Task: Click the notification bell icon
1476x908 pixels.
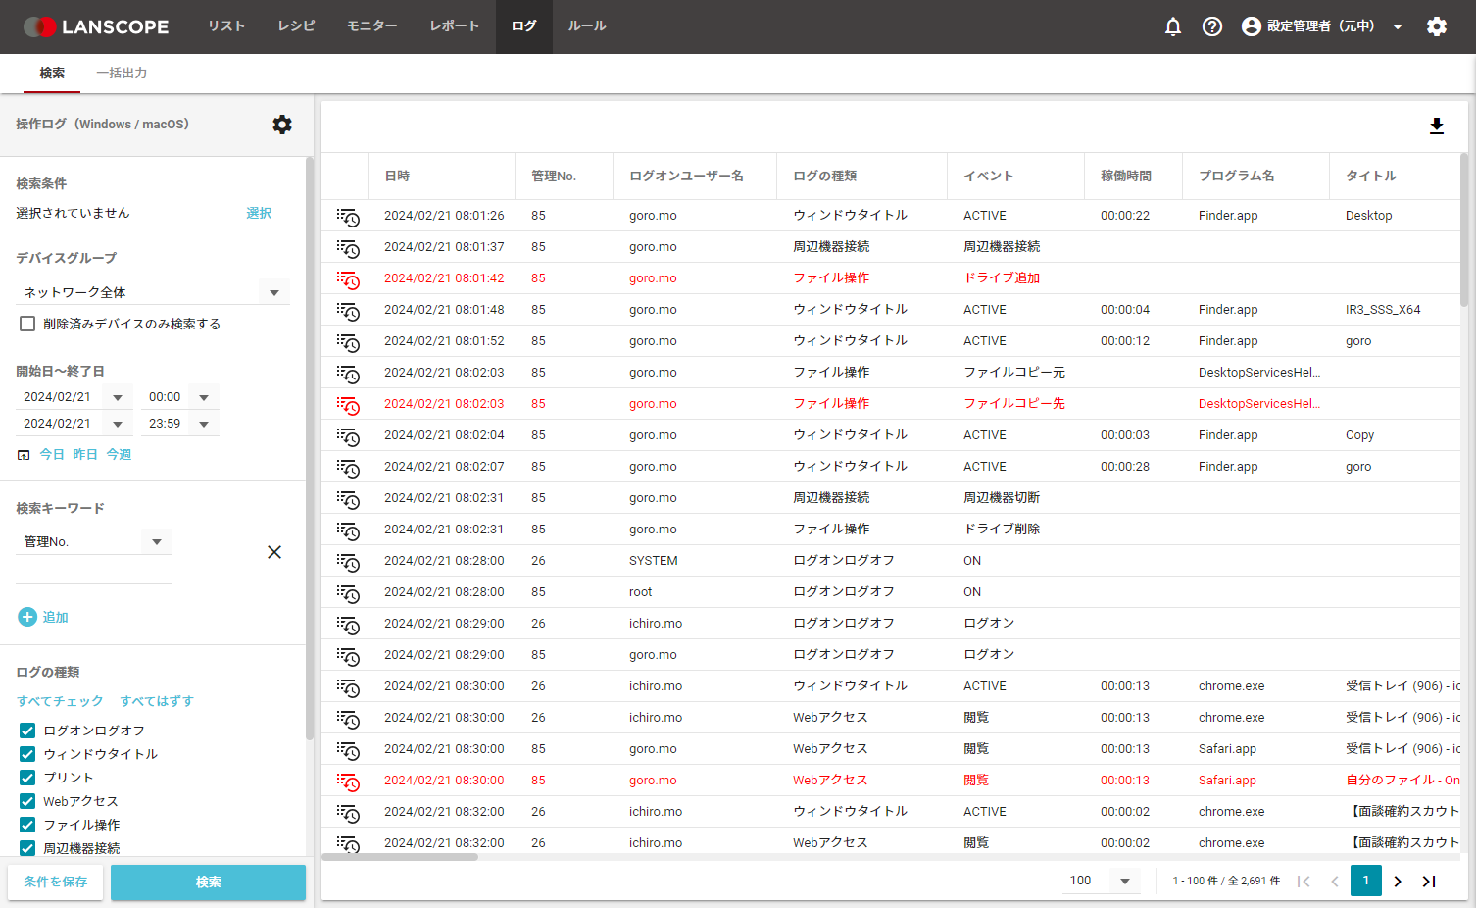Action: click(1172, 26)
